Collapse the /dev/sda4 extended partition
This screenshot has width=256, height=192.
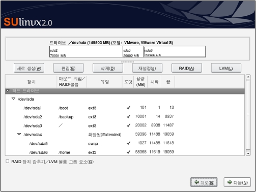[x=19, y=134]
